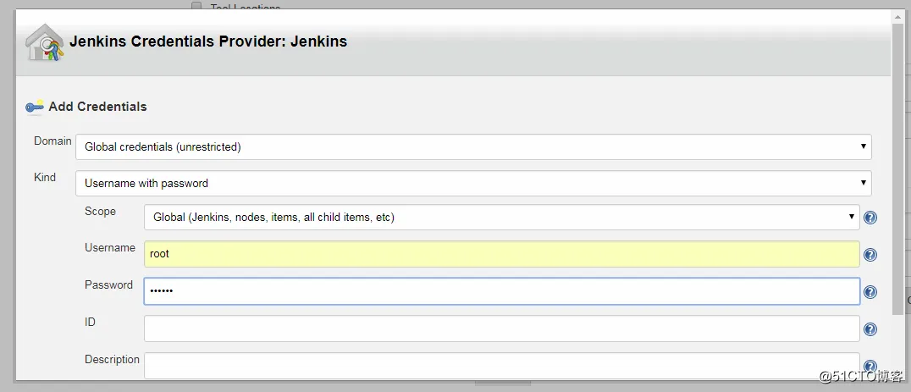Open the Scope dropdown
The width and height of the screenshot is (911, 392).
[502, 218]
